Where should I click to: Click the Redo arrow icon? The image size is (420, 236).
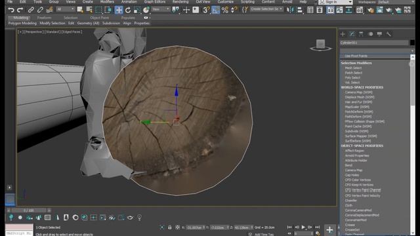coord(20,10)
